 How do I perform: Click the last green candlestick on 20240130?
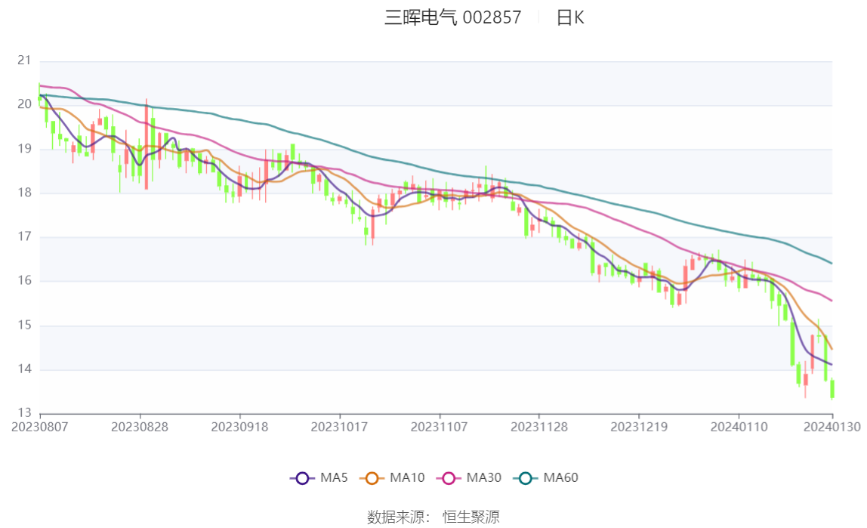[x=832, y=389]
